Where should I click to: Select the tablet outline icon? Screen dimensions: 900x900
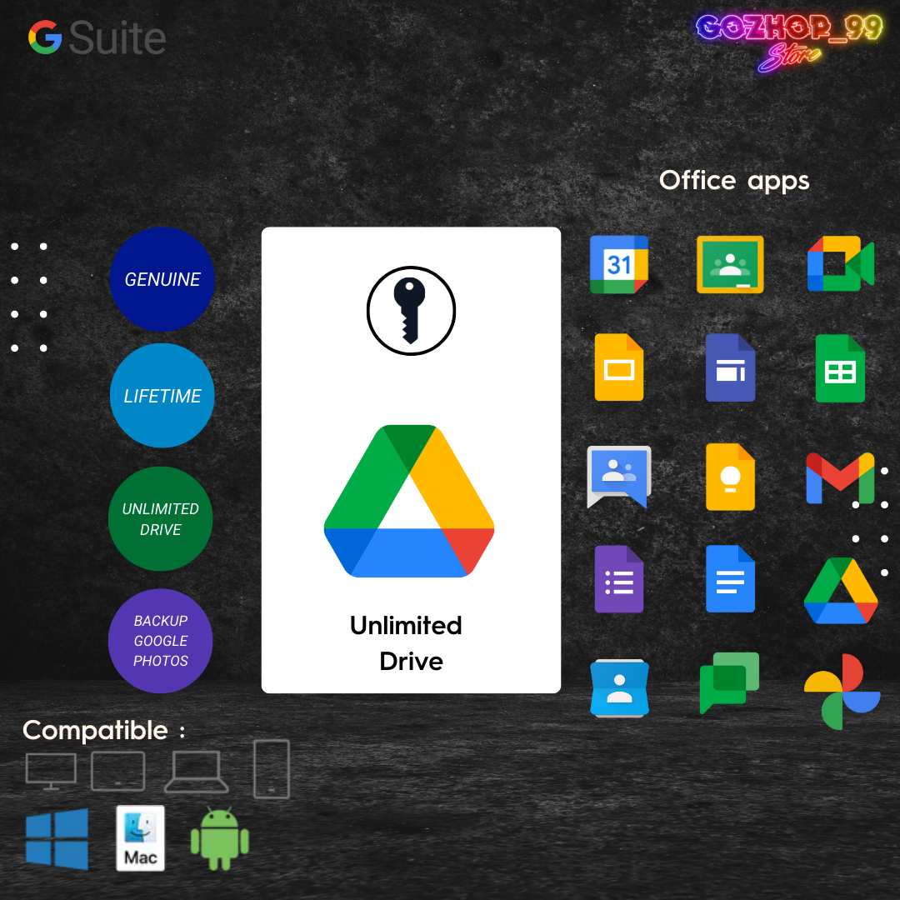pos(118,771)
